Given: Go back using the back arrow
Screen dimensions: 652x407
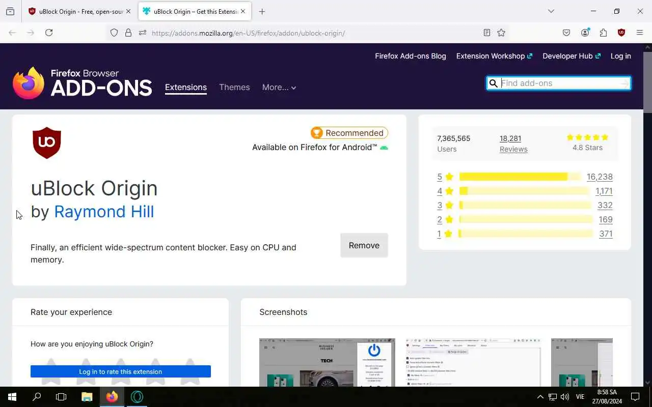Looking at the screenshot, I should coord(12,33).
